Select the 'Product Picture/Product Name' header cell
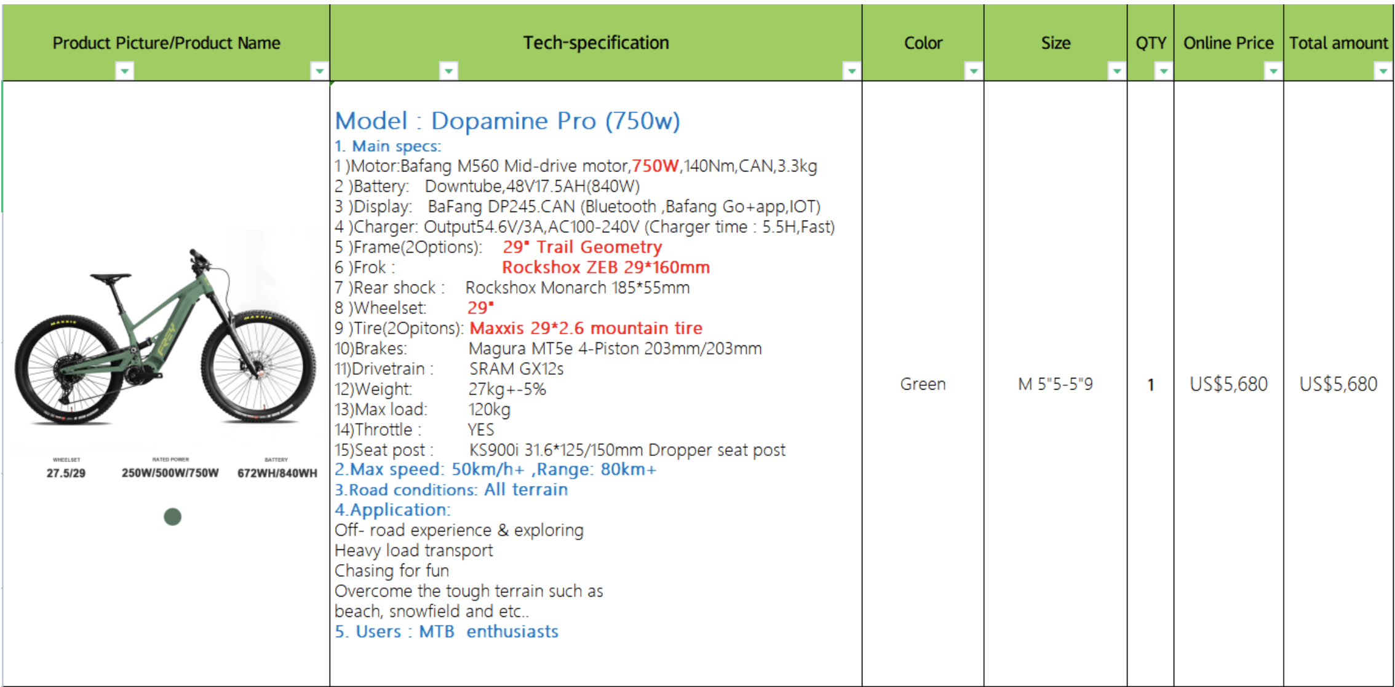The height and width of the screenshot is (687, 1395). coord(166,42)
